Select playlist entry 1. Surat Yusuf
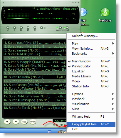Image resolution: width=121 pixels, height=138 pixels. click(x=35, y=43)
